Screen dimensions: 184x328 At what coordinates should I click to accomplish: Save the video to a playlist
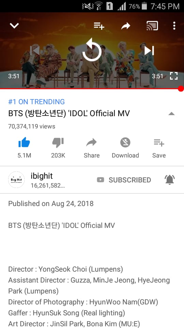click(159, 148)
